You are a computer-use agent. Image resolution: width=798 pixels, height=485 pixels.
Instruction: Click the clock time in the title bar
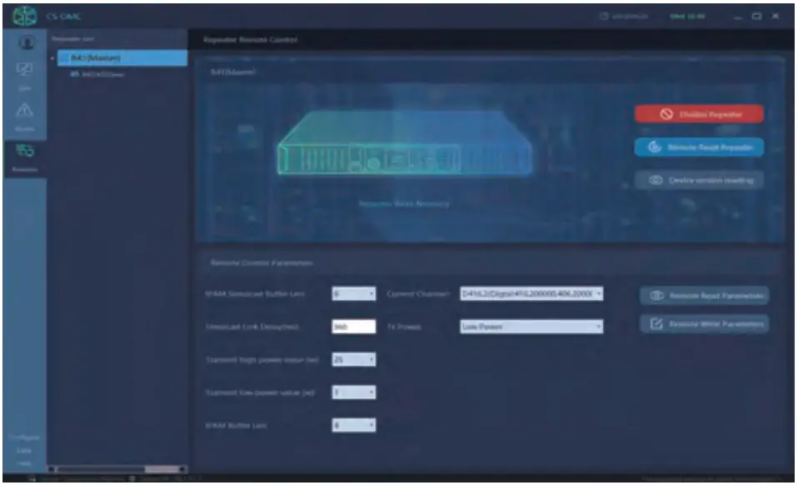point(687,17)
